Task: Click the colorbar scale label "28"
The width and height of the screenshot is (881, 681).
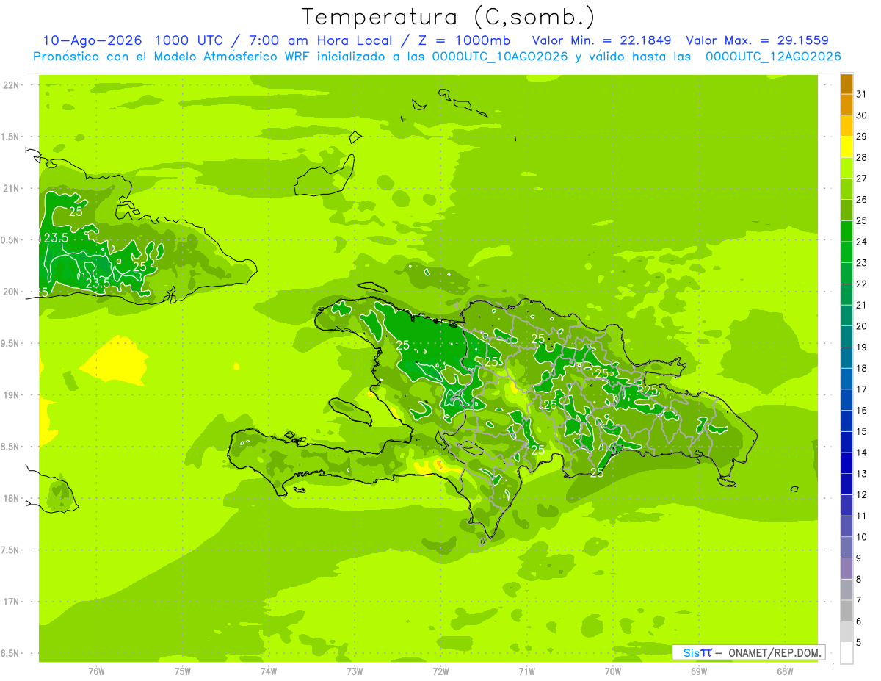Action: coord(862,157)
